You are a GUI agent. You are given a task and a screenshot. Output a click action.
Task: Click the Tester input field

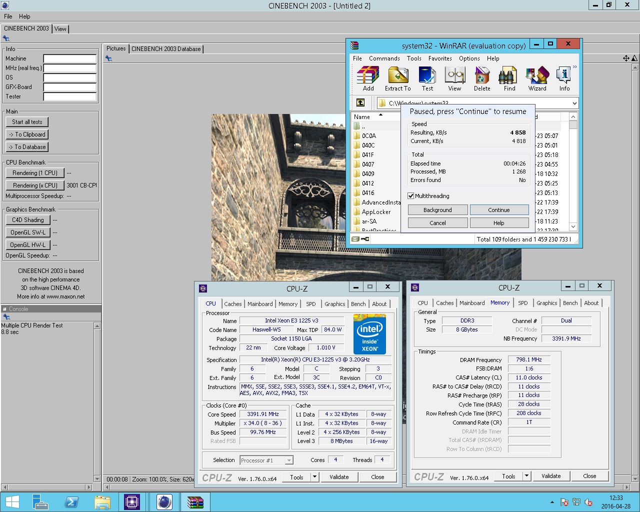(x=69, y=96)
